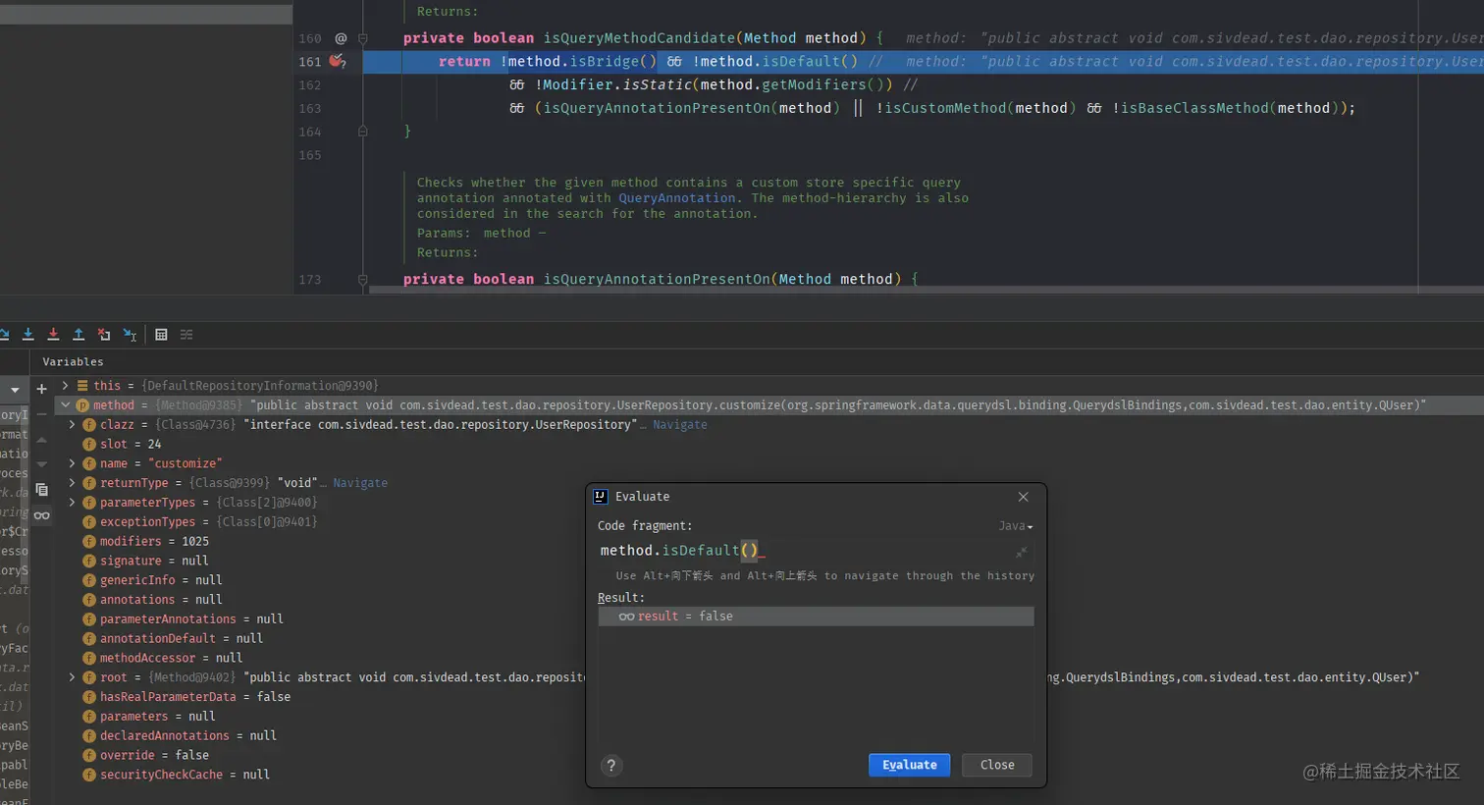Click the Close button in Evaluate dialog

997,765
